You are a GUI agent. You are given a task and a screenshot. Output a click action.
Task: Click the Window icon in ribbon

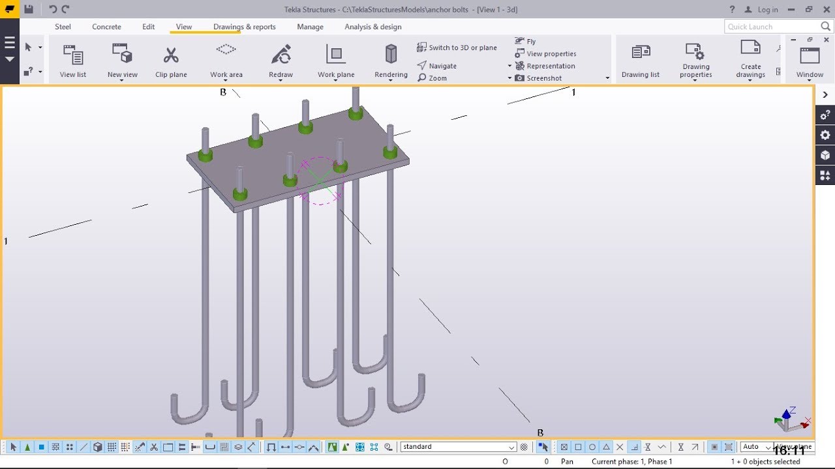click(810, 55)
